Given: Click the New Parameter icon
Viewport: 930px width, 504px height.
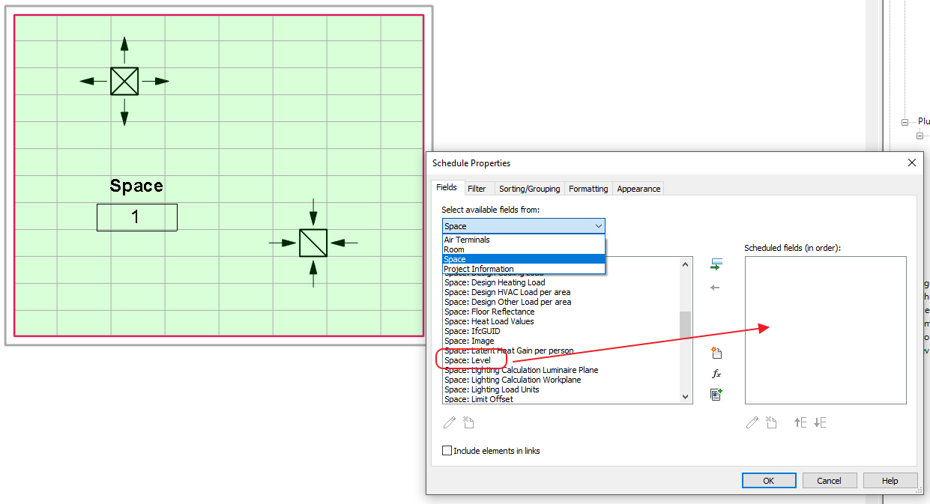Looking at the screenshot, I should tap(716, 352).
